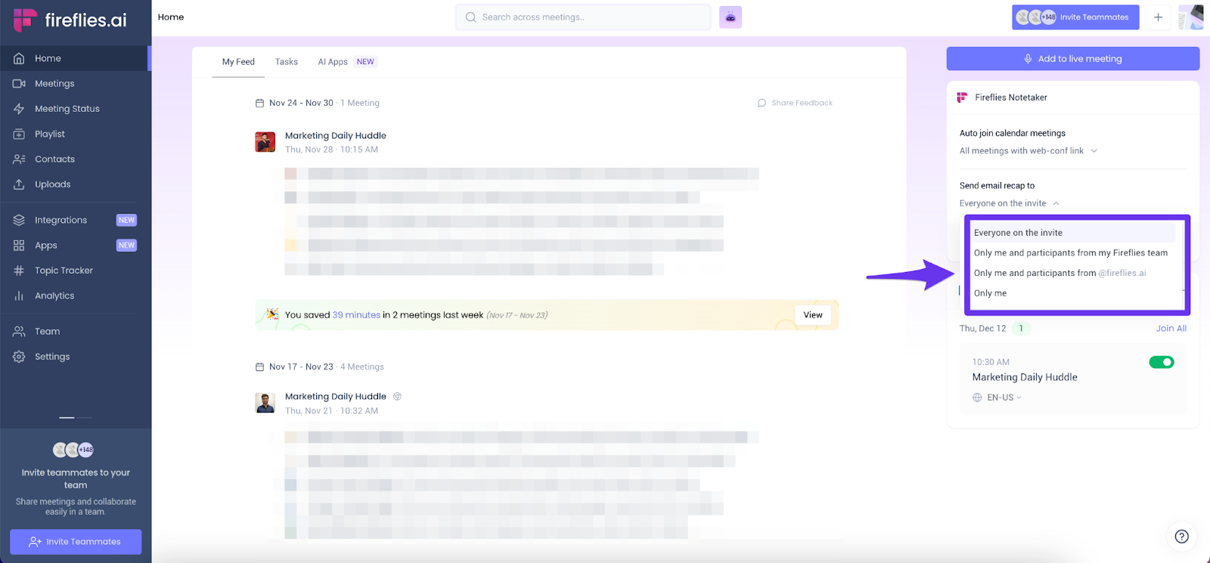This screenshot has width=1210, height=563.
Task: Click the search magnifier icon
Action: pos(470,17)
